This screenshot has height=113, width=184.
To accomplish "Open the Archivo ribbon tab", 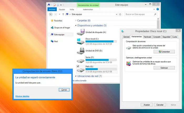I will 52,9.
